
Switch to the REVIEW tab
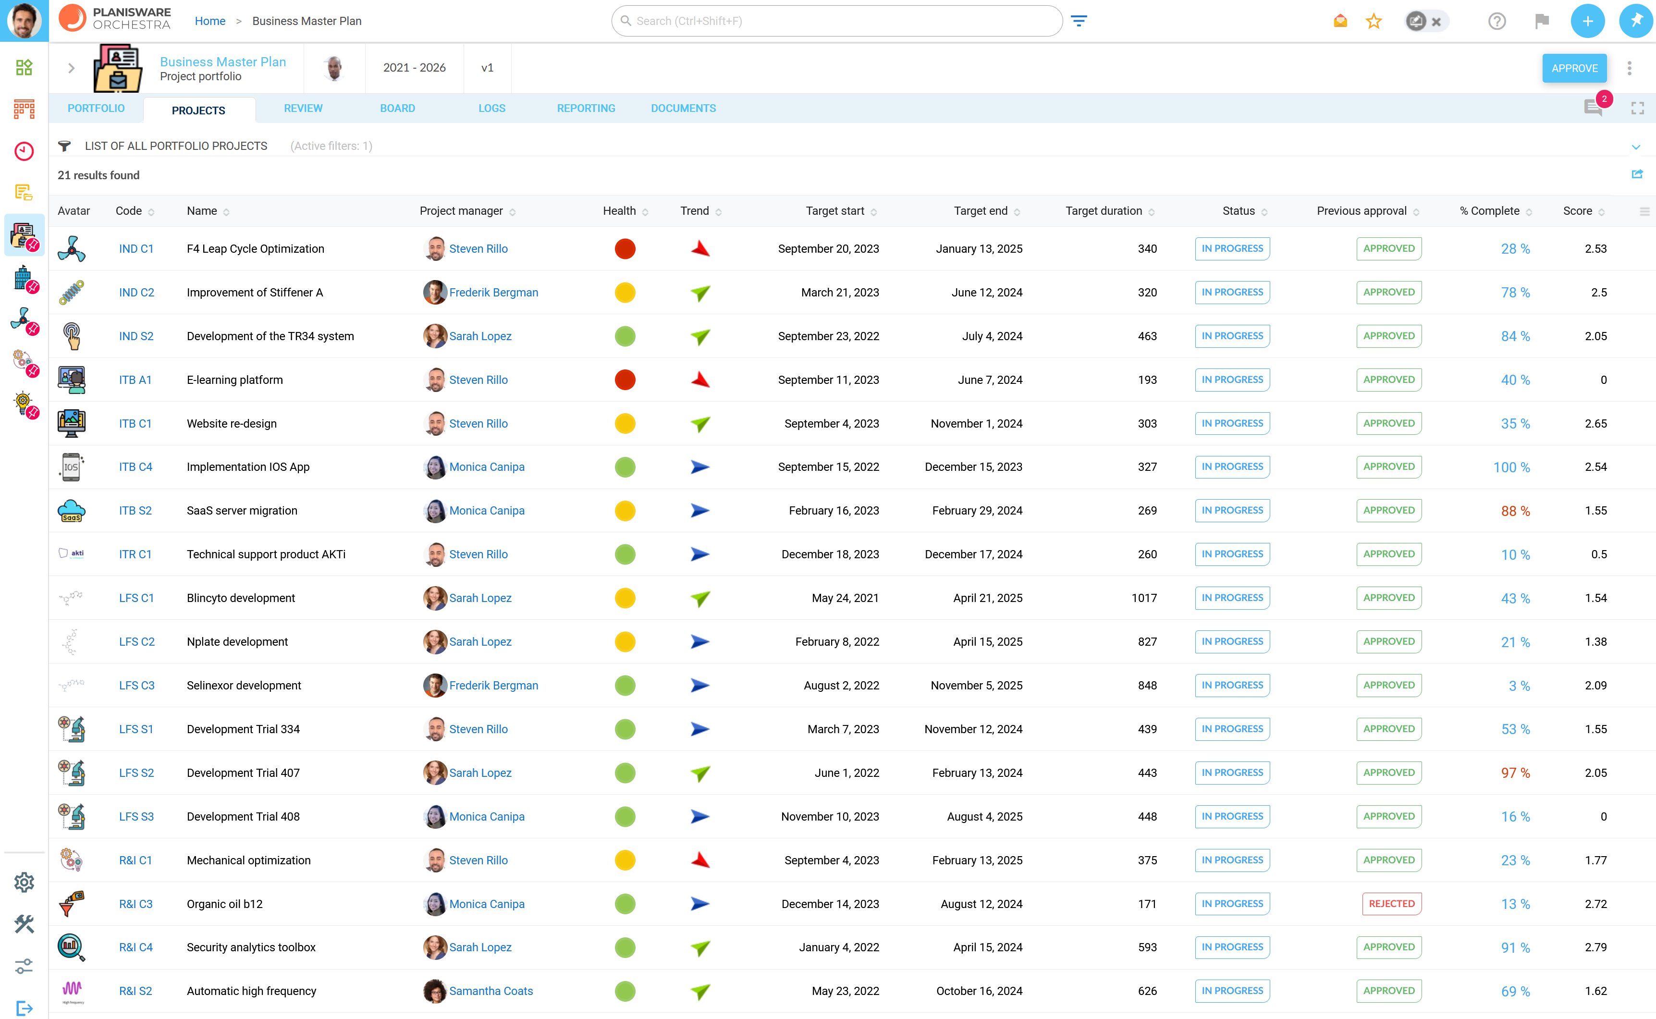303,108
